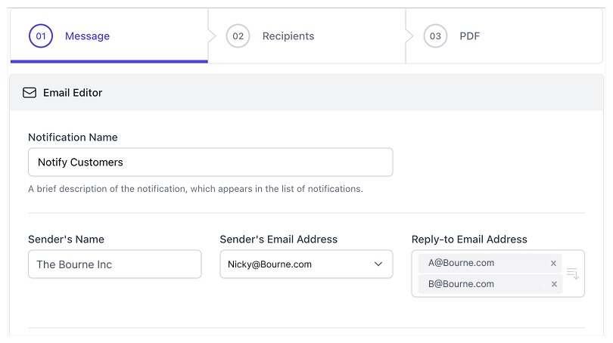Click the Notification Name input field
613x343 pixels.
(210, 162)
